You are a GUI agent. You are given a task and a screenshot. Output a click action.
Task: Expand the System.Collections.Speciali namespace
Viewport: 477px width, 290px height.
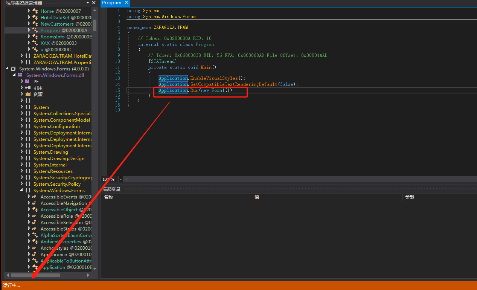tap(22, 113)
